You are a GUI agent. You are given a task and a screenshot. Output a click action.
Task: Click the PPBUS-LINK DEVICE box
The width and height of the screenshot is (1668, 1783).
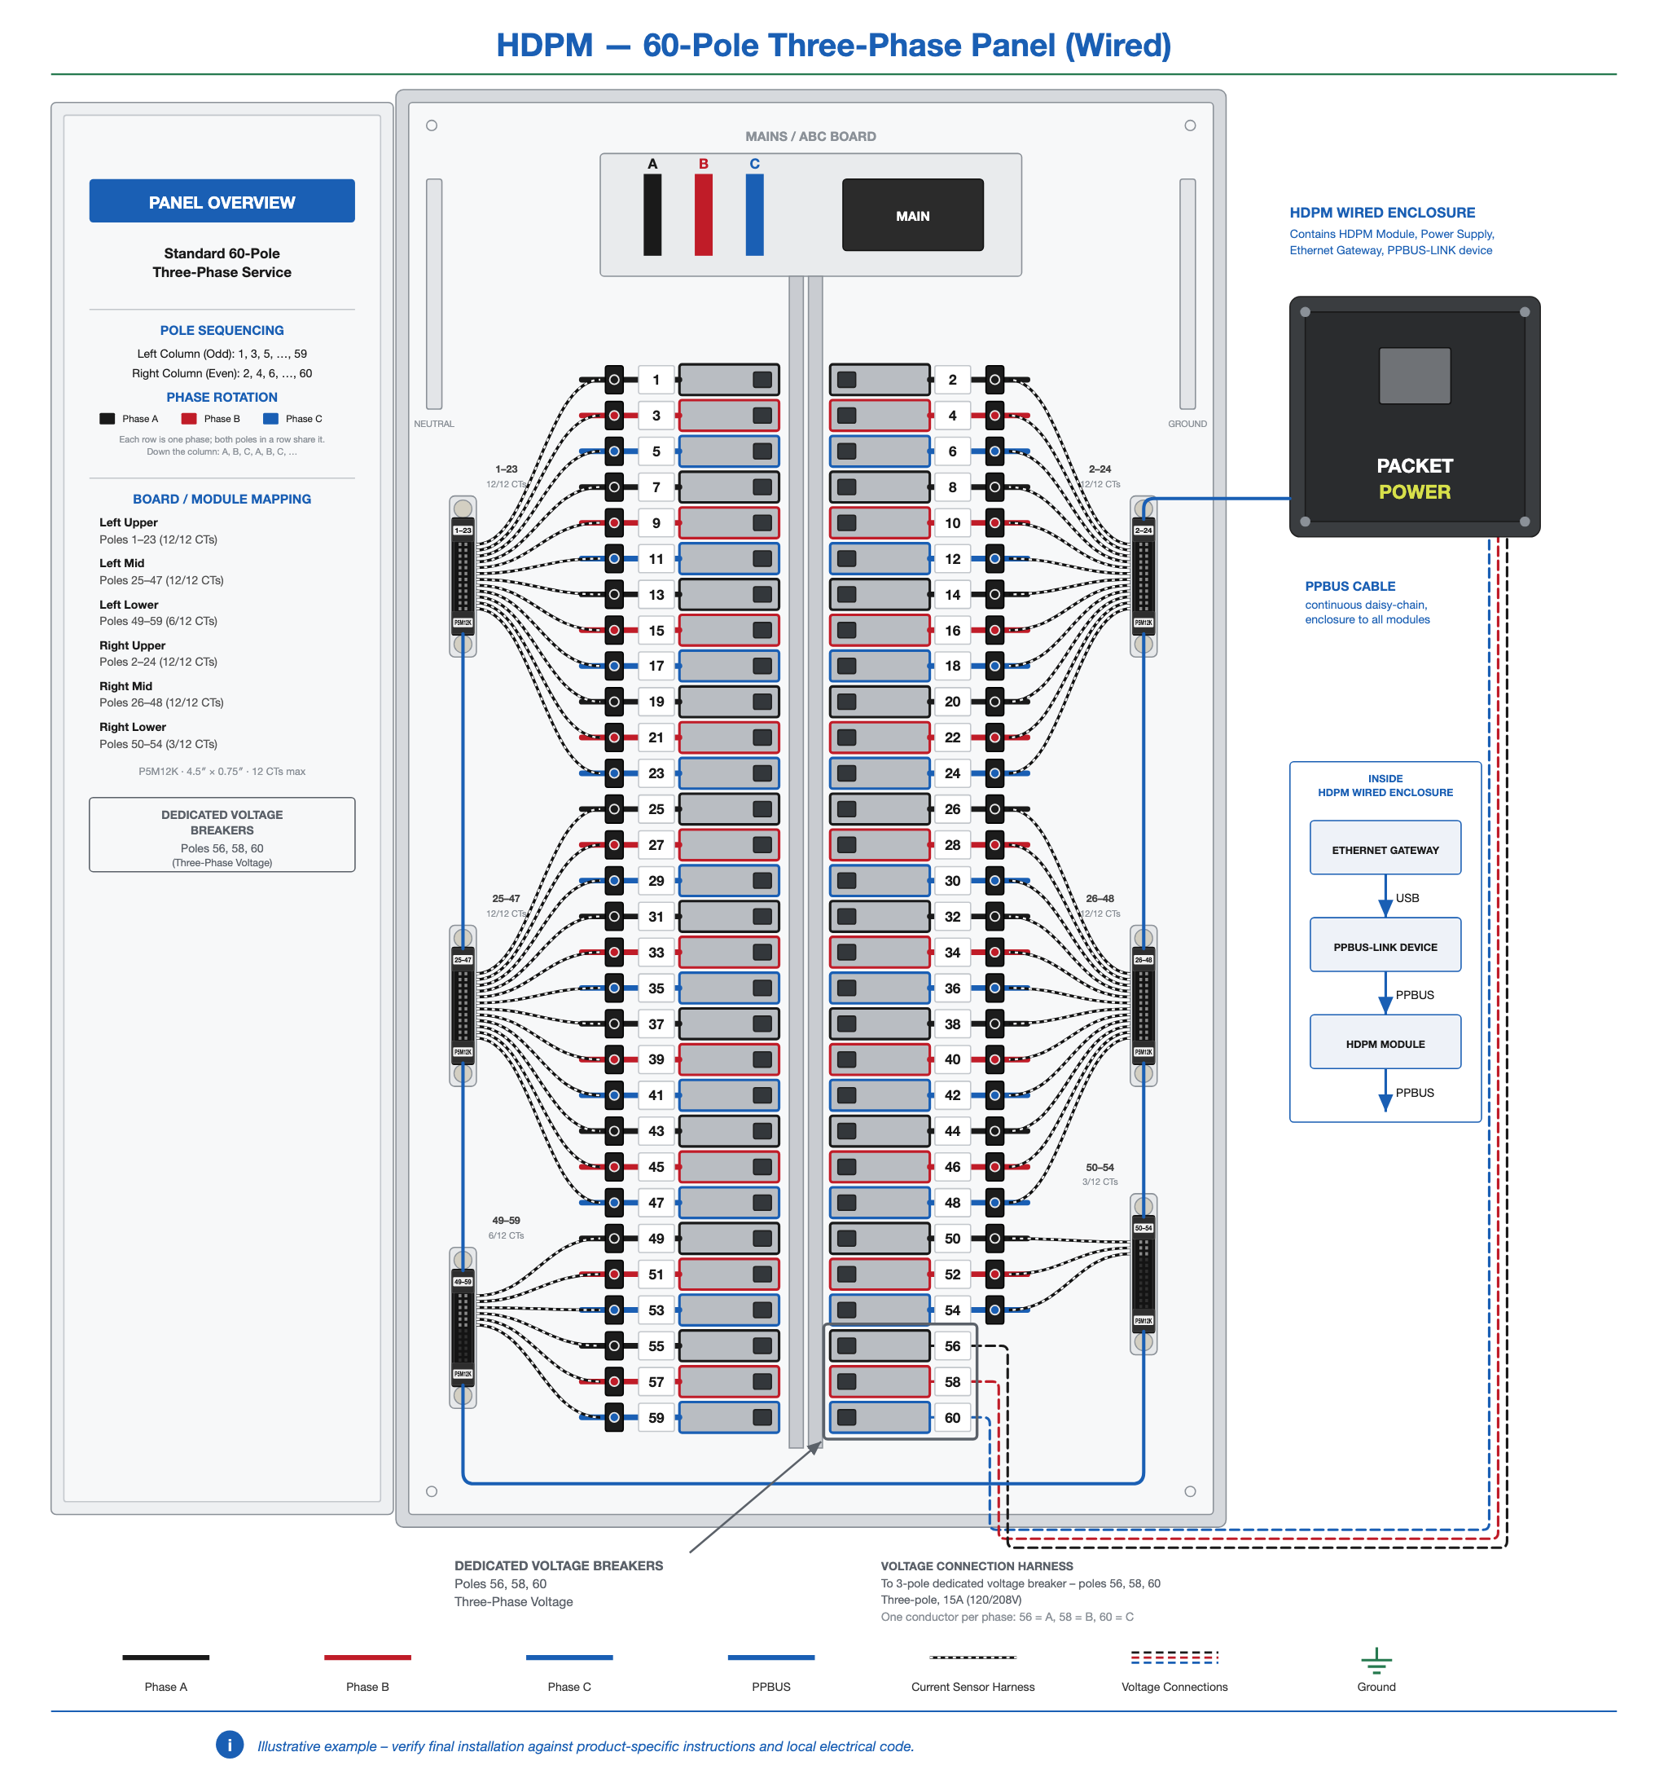coord(1385,944)
